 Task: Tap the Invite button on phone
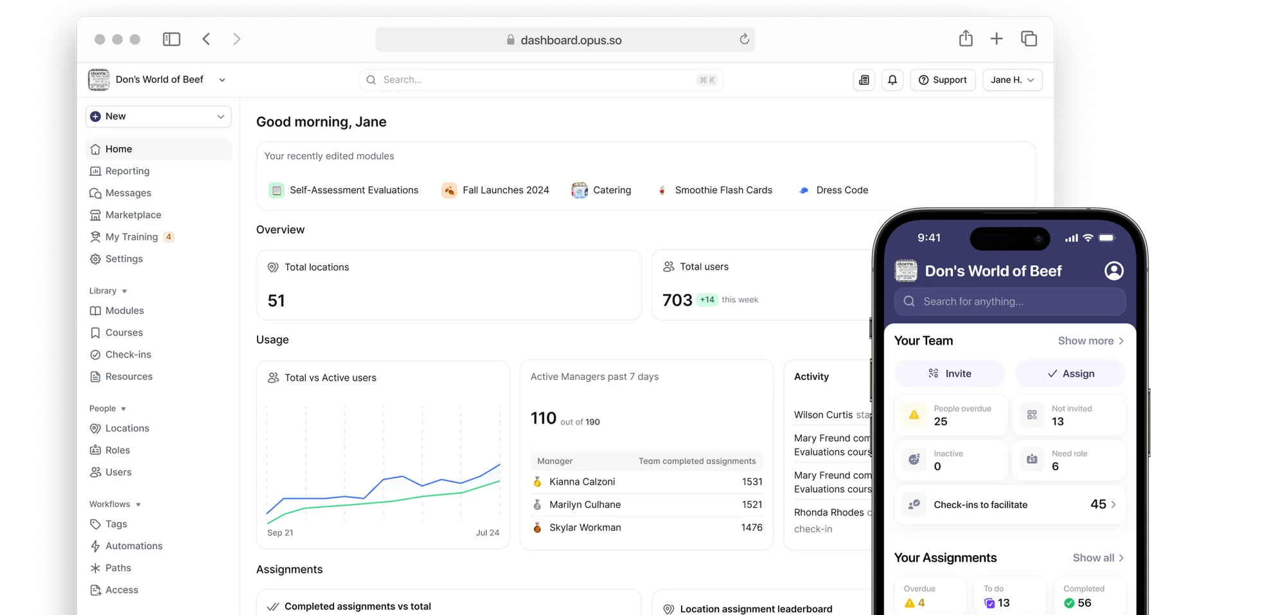(x=950, y=374)
